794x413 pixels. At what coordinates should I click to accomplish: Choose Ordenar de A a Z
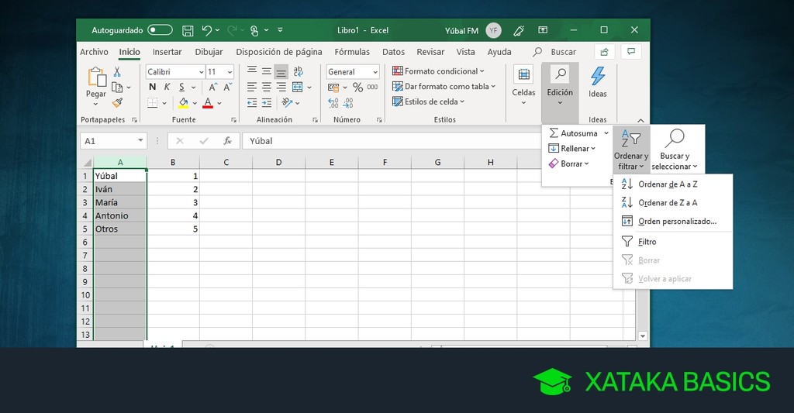pyautogui.click(x=668, y=184)
